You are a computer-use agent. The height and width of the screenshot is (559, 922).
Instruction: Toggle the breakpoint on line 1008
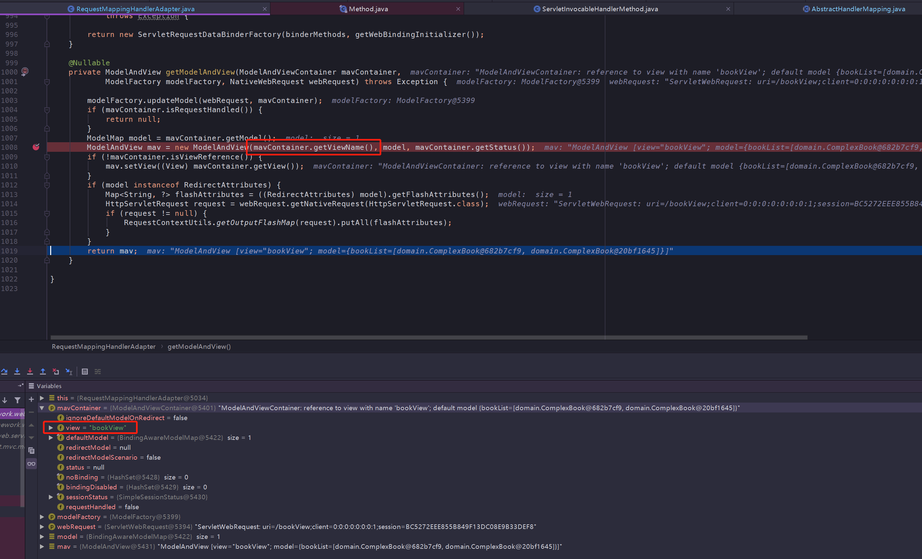(x=36, y=147)
